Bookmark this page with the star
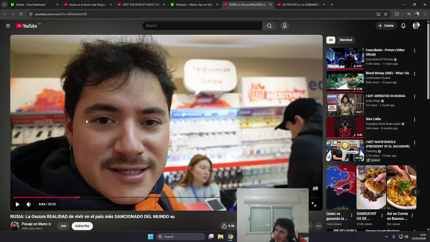 pyautogui.click(x=386, y=14)
